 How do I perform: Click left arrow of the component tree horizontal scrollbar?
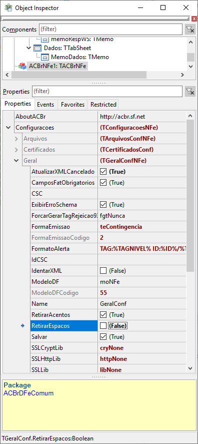pyautogui.click(x=7, y=75)
